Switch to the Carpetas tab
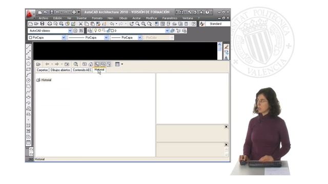 point(42,70)
